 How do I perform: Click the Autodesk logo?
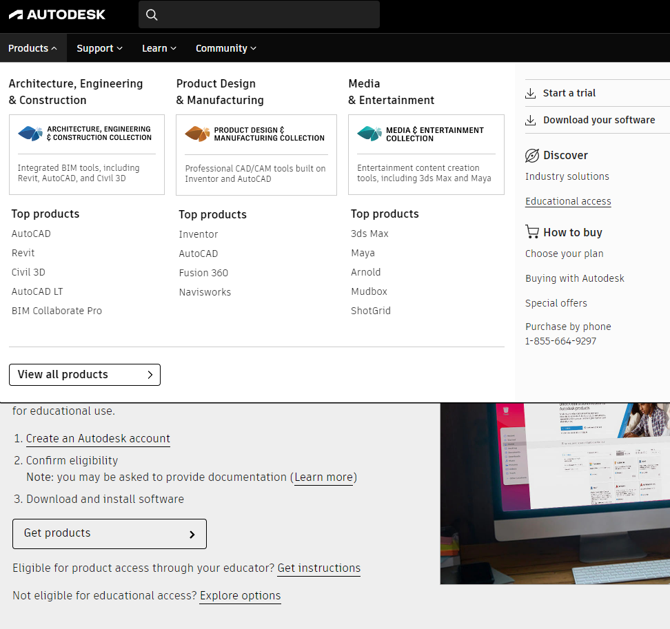tap(57, 14)
